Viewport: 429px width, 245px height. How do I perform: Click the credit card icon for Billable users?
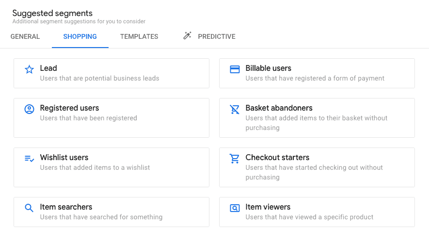[235, 69]
